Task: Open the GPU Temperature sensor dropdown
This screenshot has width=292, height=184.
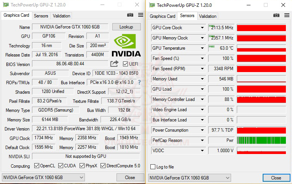Action: (x=202, y=48)
